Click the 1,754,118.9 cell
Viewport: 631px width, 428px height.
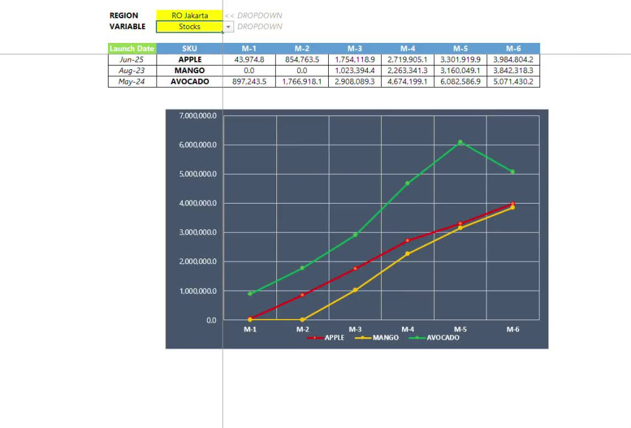point(355,59)
